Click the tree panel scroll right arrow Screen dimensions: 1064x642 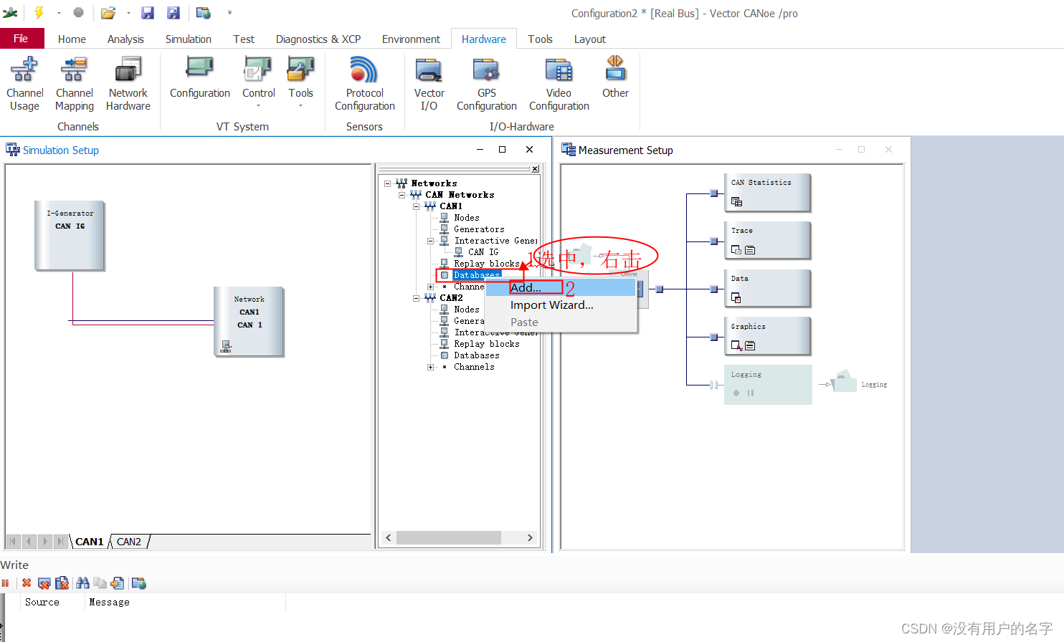pos(530,537)
